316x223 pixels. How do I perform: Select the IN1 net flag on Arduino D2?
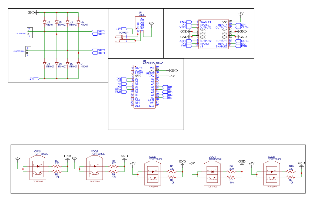pyautogui.click(x=122, y=79)
